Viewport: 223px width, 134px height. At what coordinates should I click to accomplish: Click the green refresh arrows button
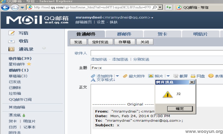pyautogui.click(x=169, y=7)
